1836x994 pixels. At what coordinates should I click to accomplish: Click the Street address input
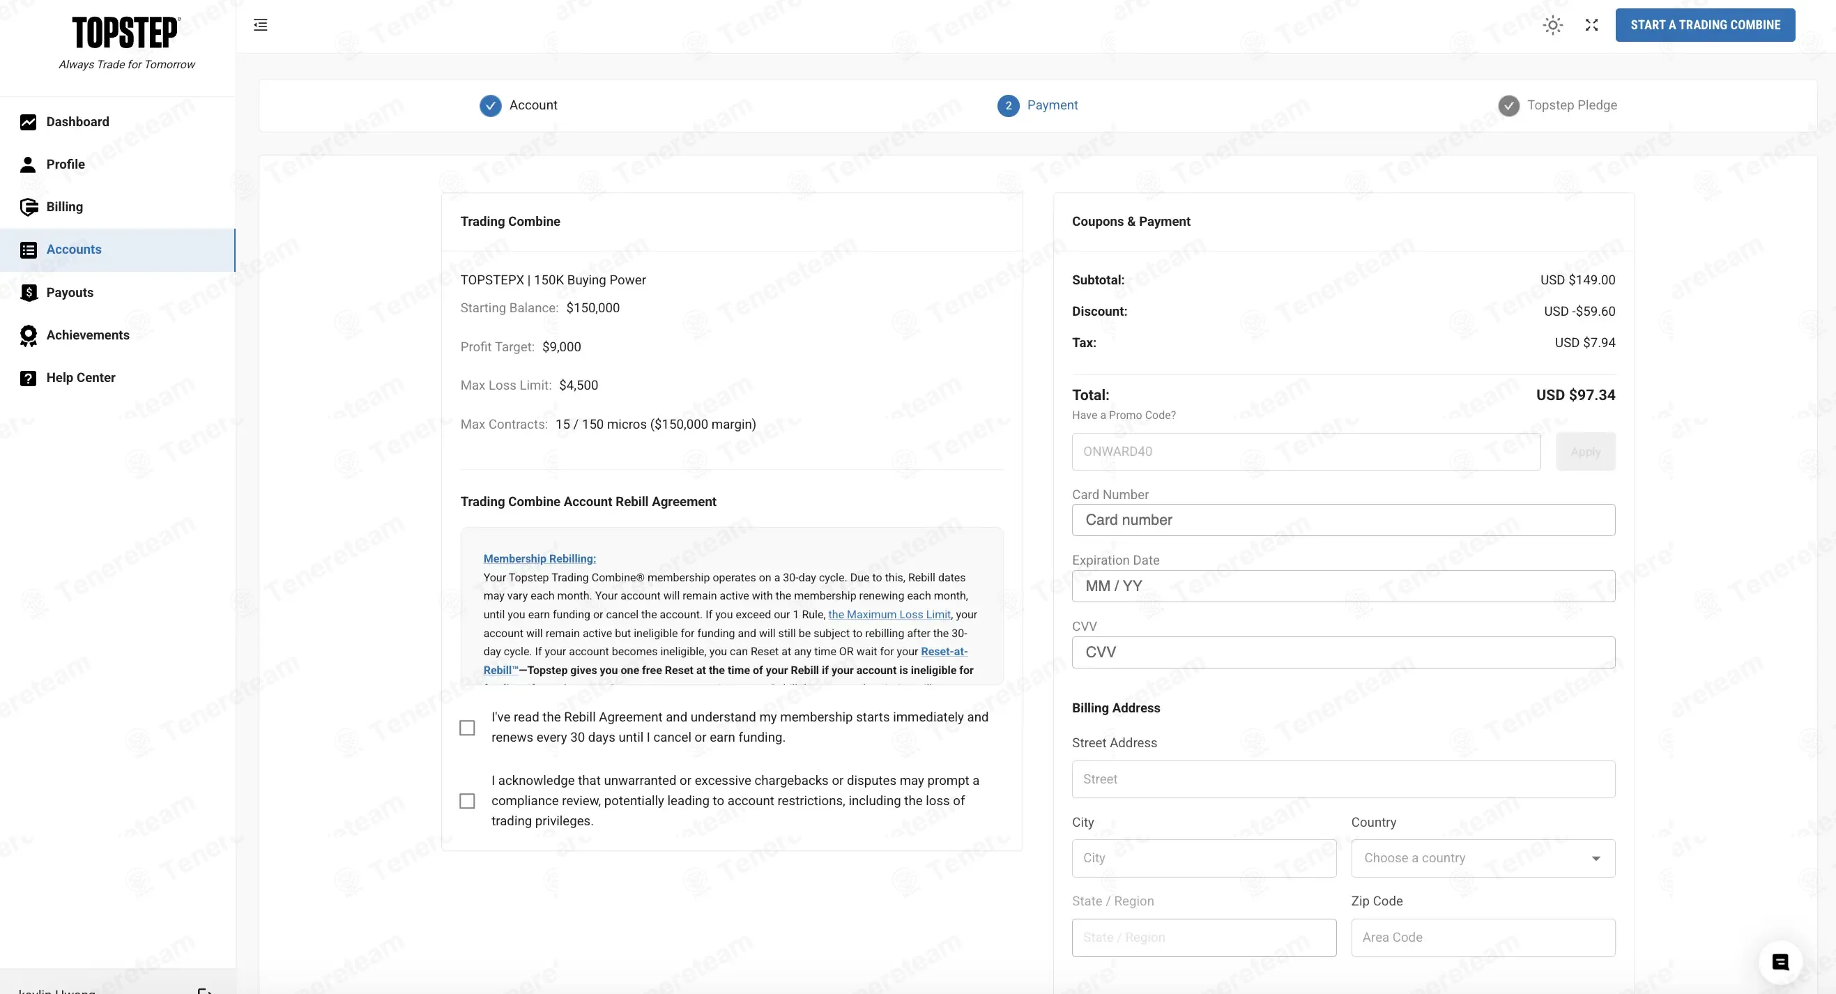1342,779
